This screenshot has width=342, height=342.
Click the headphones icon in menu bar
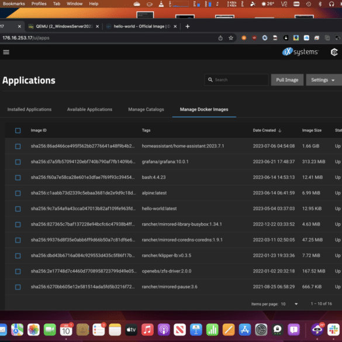click(x=331, y=4)
